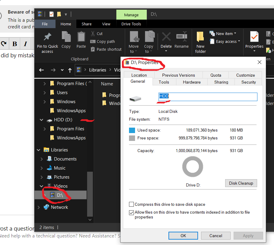Open the File ribbon tab
Screen dimensions: 274x245
(45, 24)
